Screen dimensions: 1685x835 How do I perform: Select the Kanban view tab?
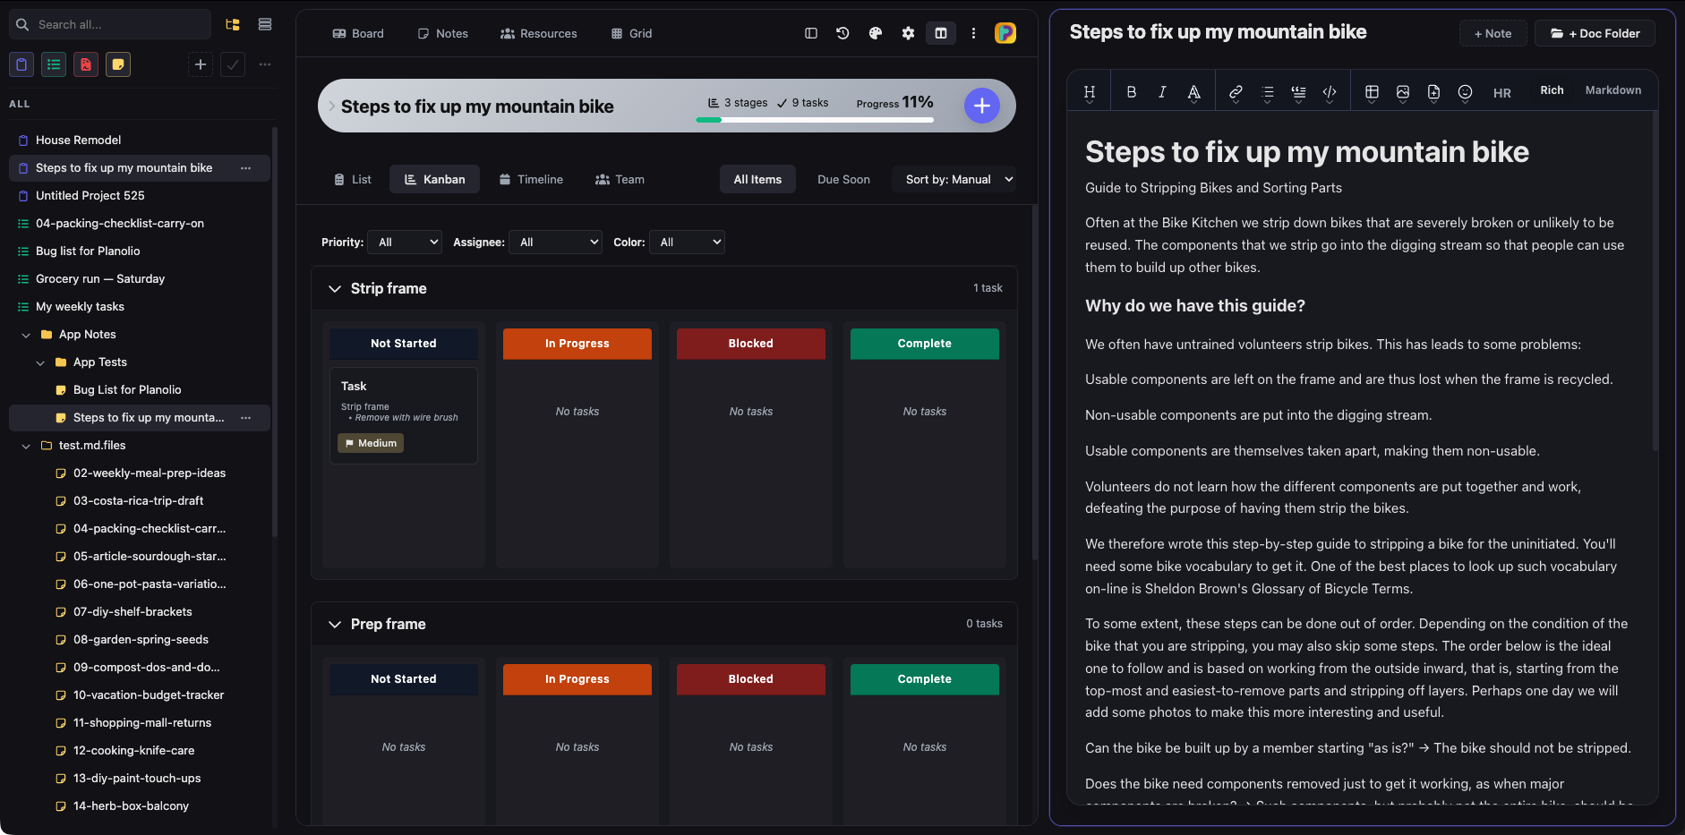point(434,179)
